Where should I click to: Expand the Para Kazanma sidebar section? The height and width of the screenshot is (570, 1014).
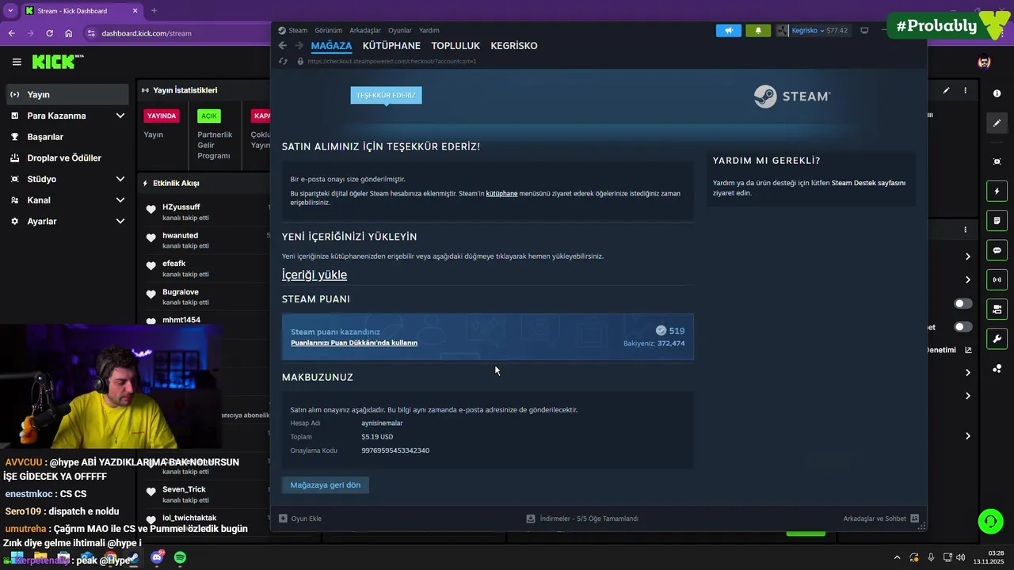pyautogui.click(x=120, y=116)
